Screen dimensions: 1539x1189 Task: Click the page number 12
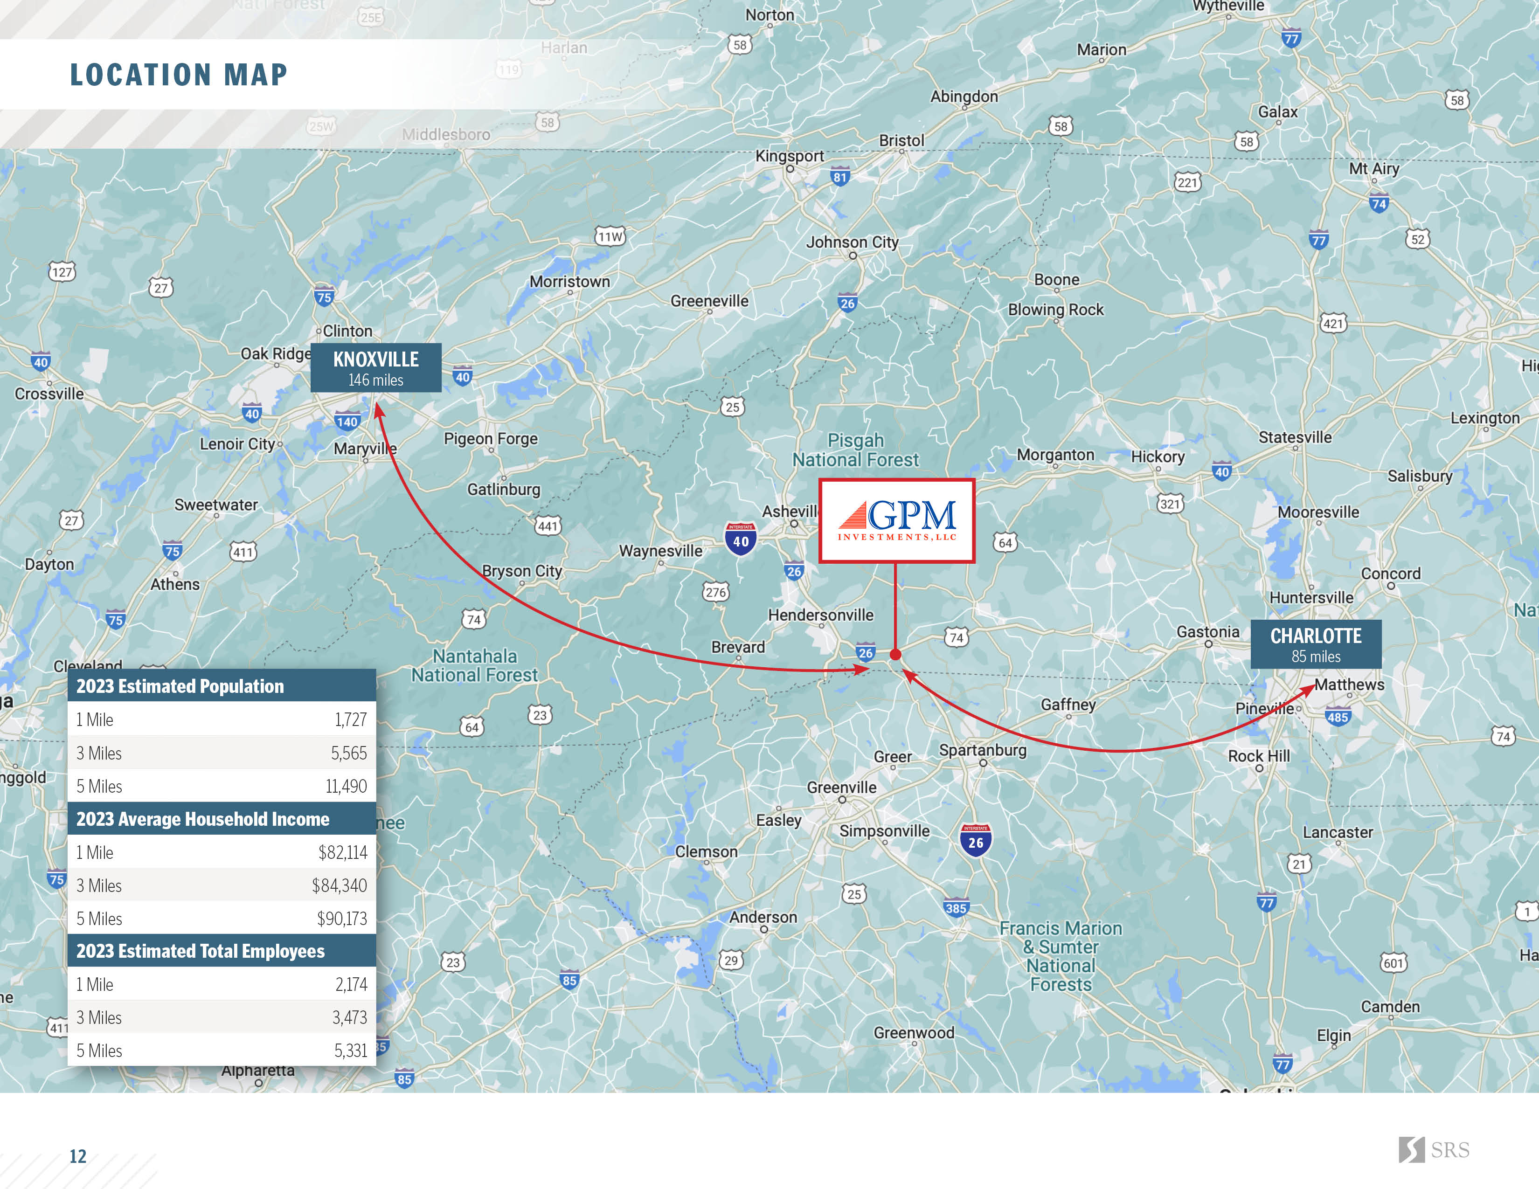click(x=77, y=1156)
